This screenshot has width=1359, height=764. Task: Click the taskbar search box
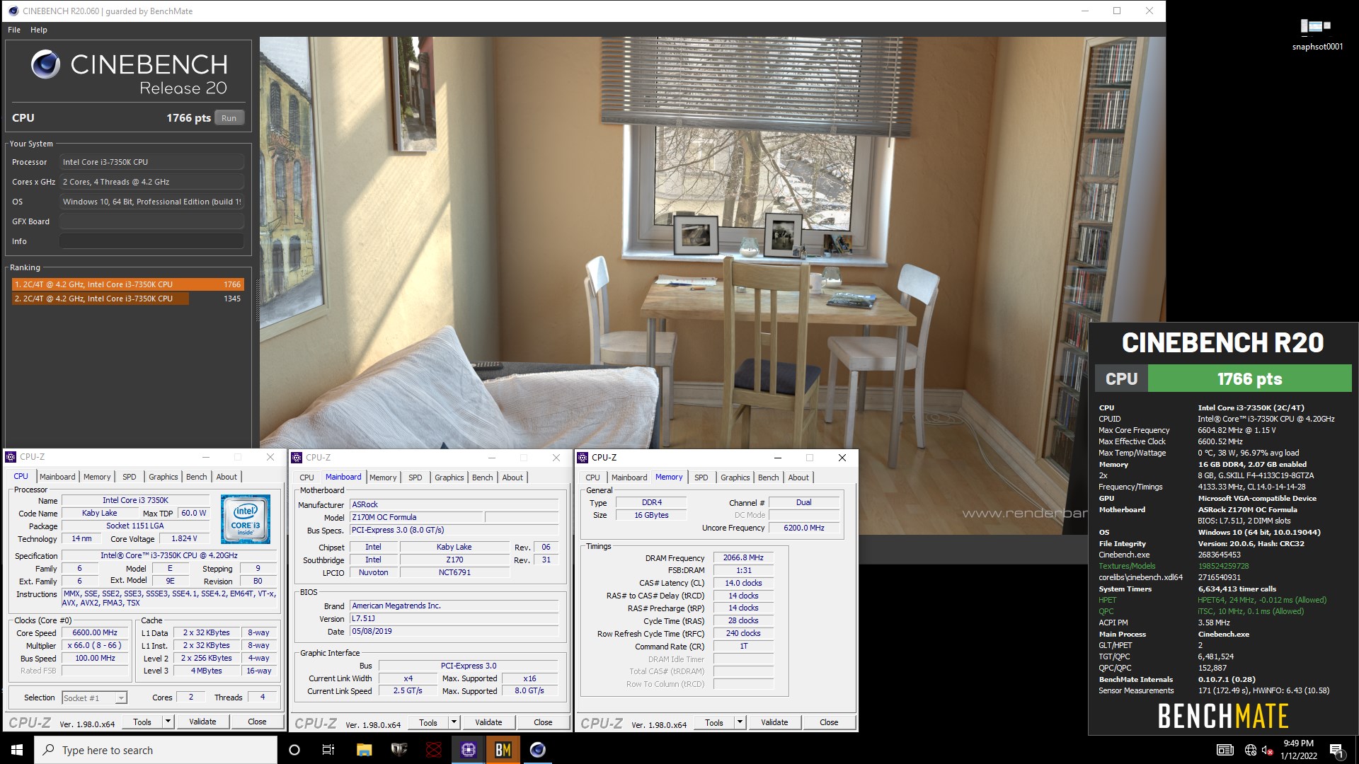[156, 750]
